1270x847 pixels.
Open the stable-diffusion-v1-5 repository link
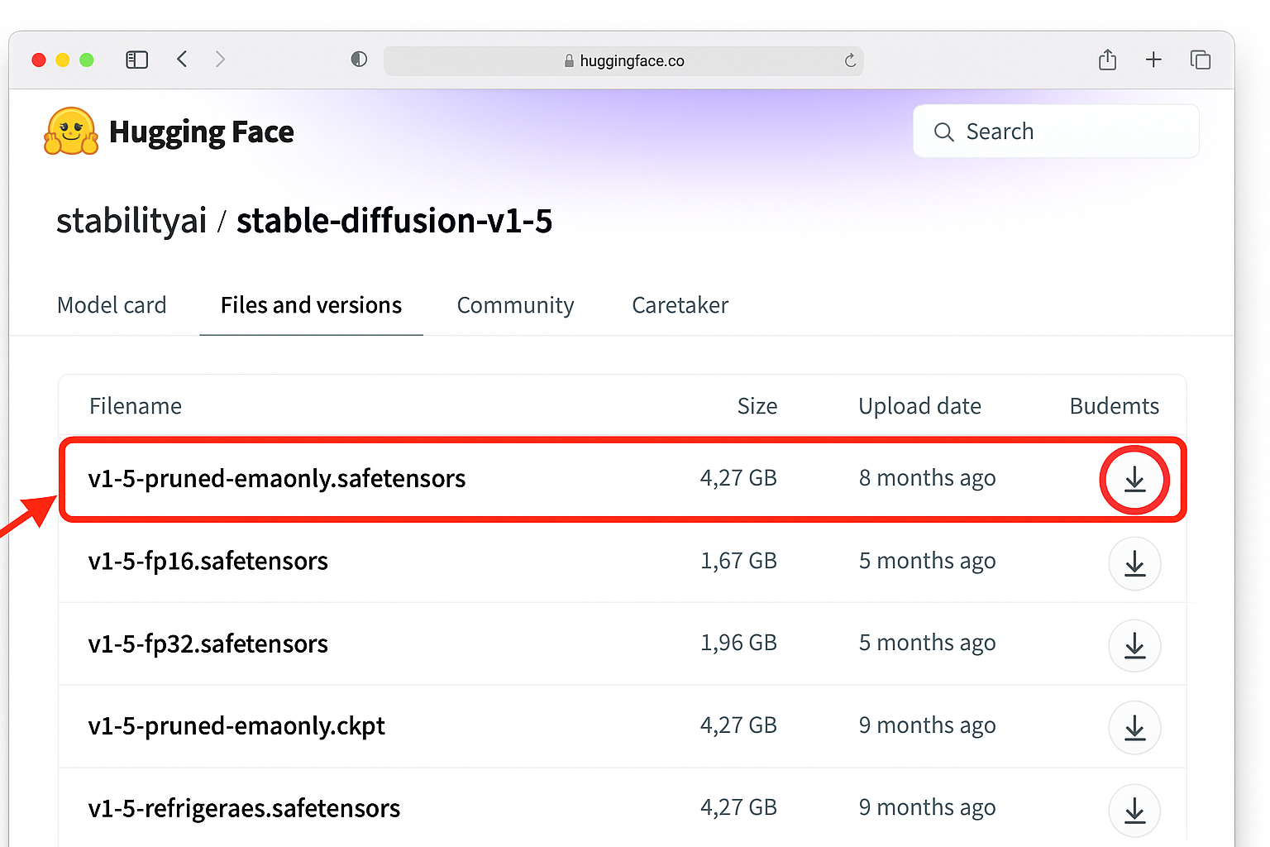point(394,222)
